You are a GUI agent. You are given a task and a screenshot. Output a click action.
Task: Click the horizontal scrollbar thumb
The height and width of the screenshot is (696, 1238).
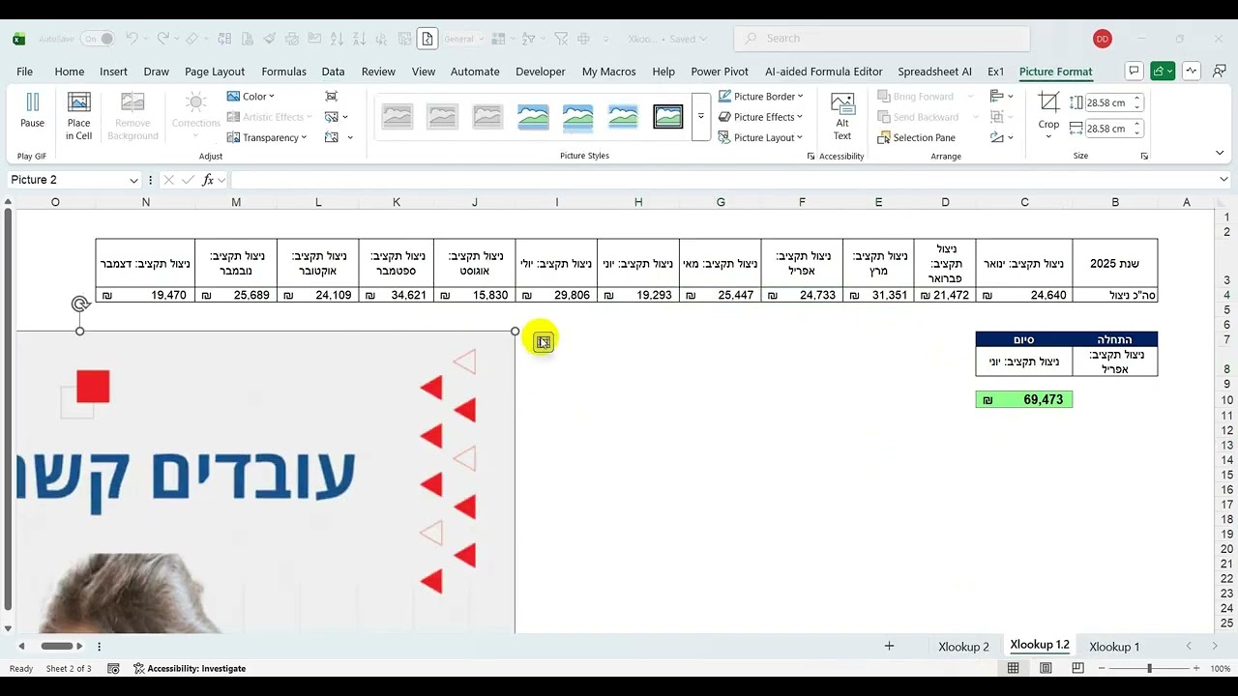coord(57,646)
